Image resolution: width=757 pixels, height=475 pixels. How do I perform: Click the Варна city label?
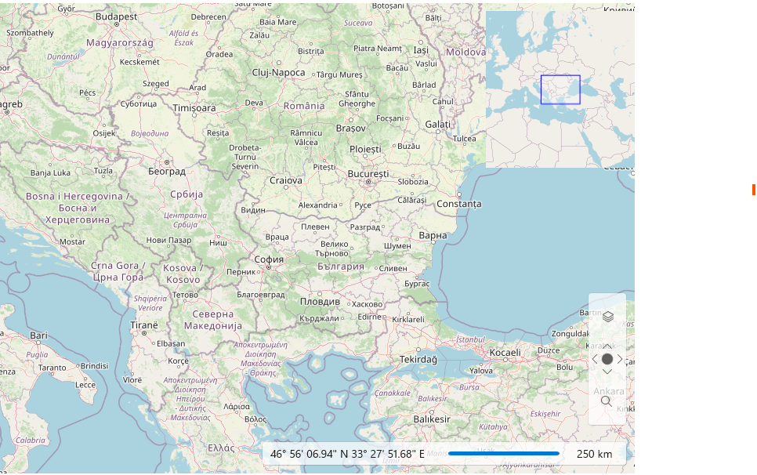[433, 236]
